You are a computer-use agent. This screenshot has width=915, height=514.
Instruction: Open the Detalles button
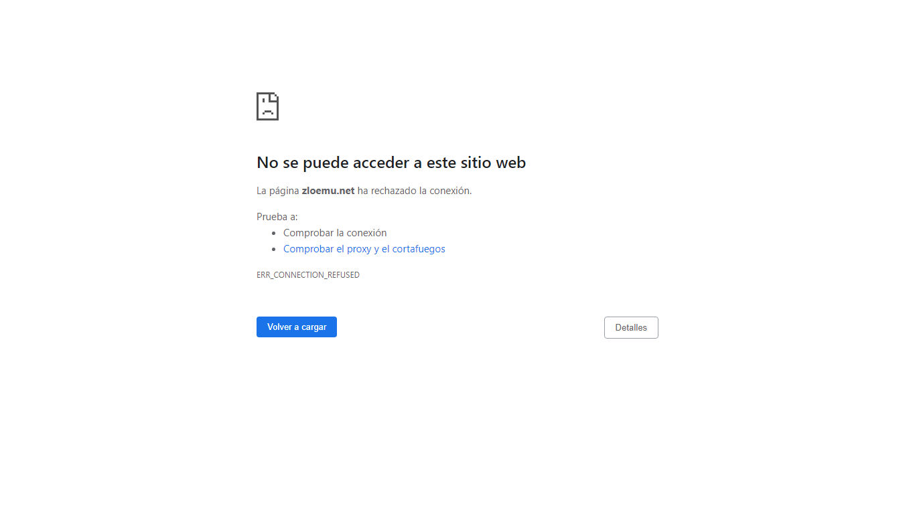click(631, 327)
